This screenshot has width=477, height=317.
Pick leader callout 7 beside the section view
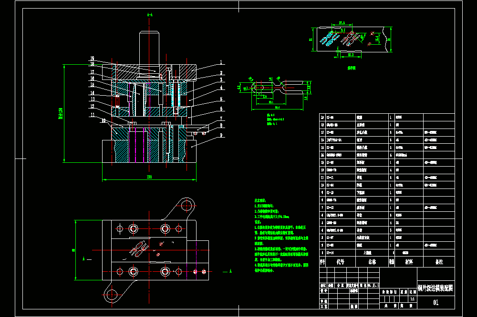[221, 119]
